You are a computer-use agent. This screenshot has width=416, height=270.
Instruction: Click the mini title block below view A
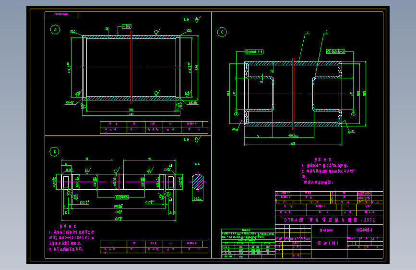pos(154,127)
